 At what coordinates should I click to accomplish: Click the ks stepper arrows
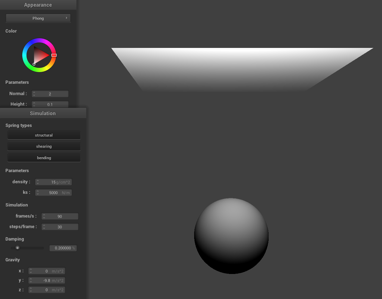point(38,193)
